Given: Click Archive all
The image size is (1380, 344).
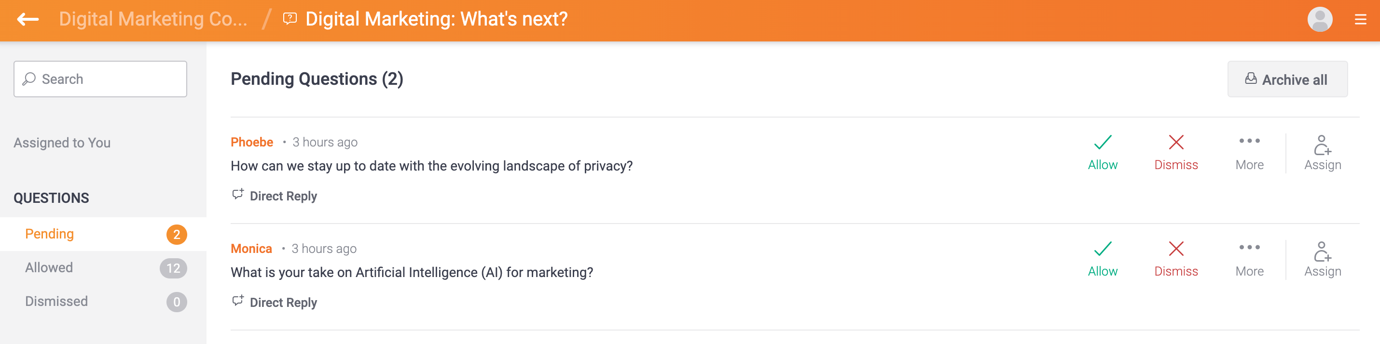Looking at the screenshot, I should pos(1287,79).
